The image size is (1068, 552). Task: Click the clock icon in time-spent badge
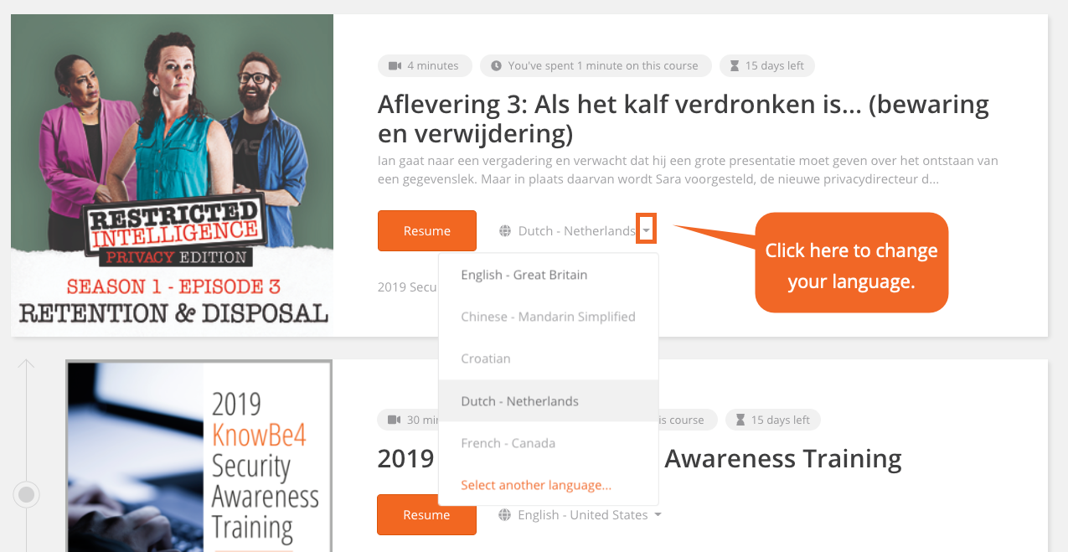496,66
